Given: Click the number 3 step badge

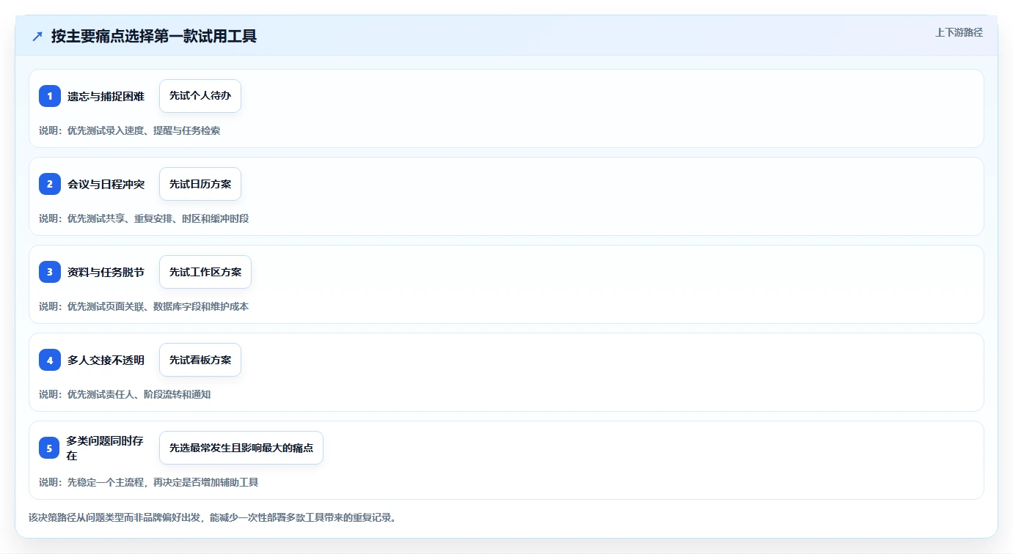Looking at the screenshot, I should 50,272.
